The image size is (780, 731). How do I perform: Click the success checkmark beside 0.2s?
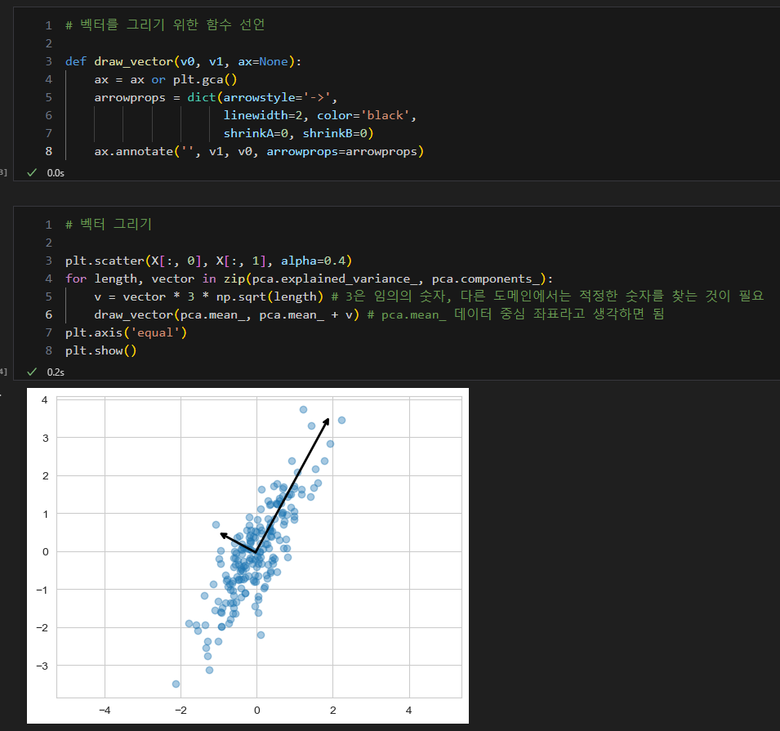point(32,372)
